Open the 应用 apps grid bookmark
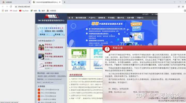Image resolution: width=186 pixels, height=103 pixels. [5, 11]
